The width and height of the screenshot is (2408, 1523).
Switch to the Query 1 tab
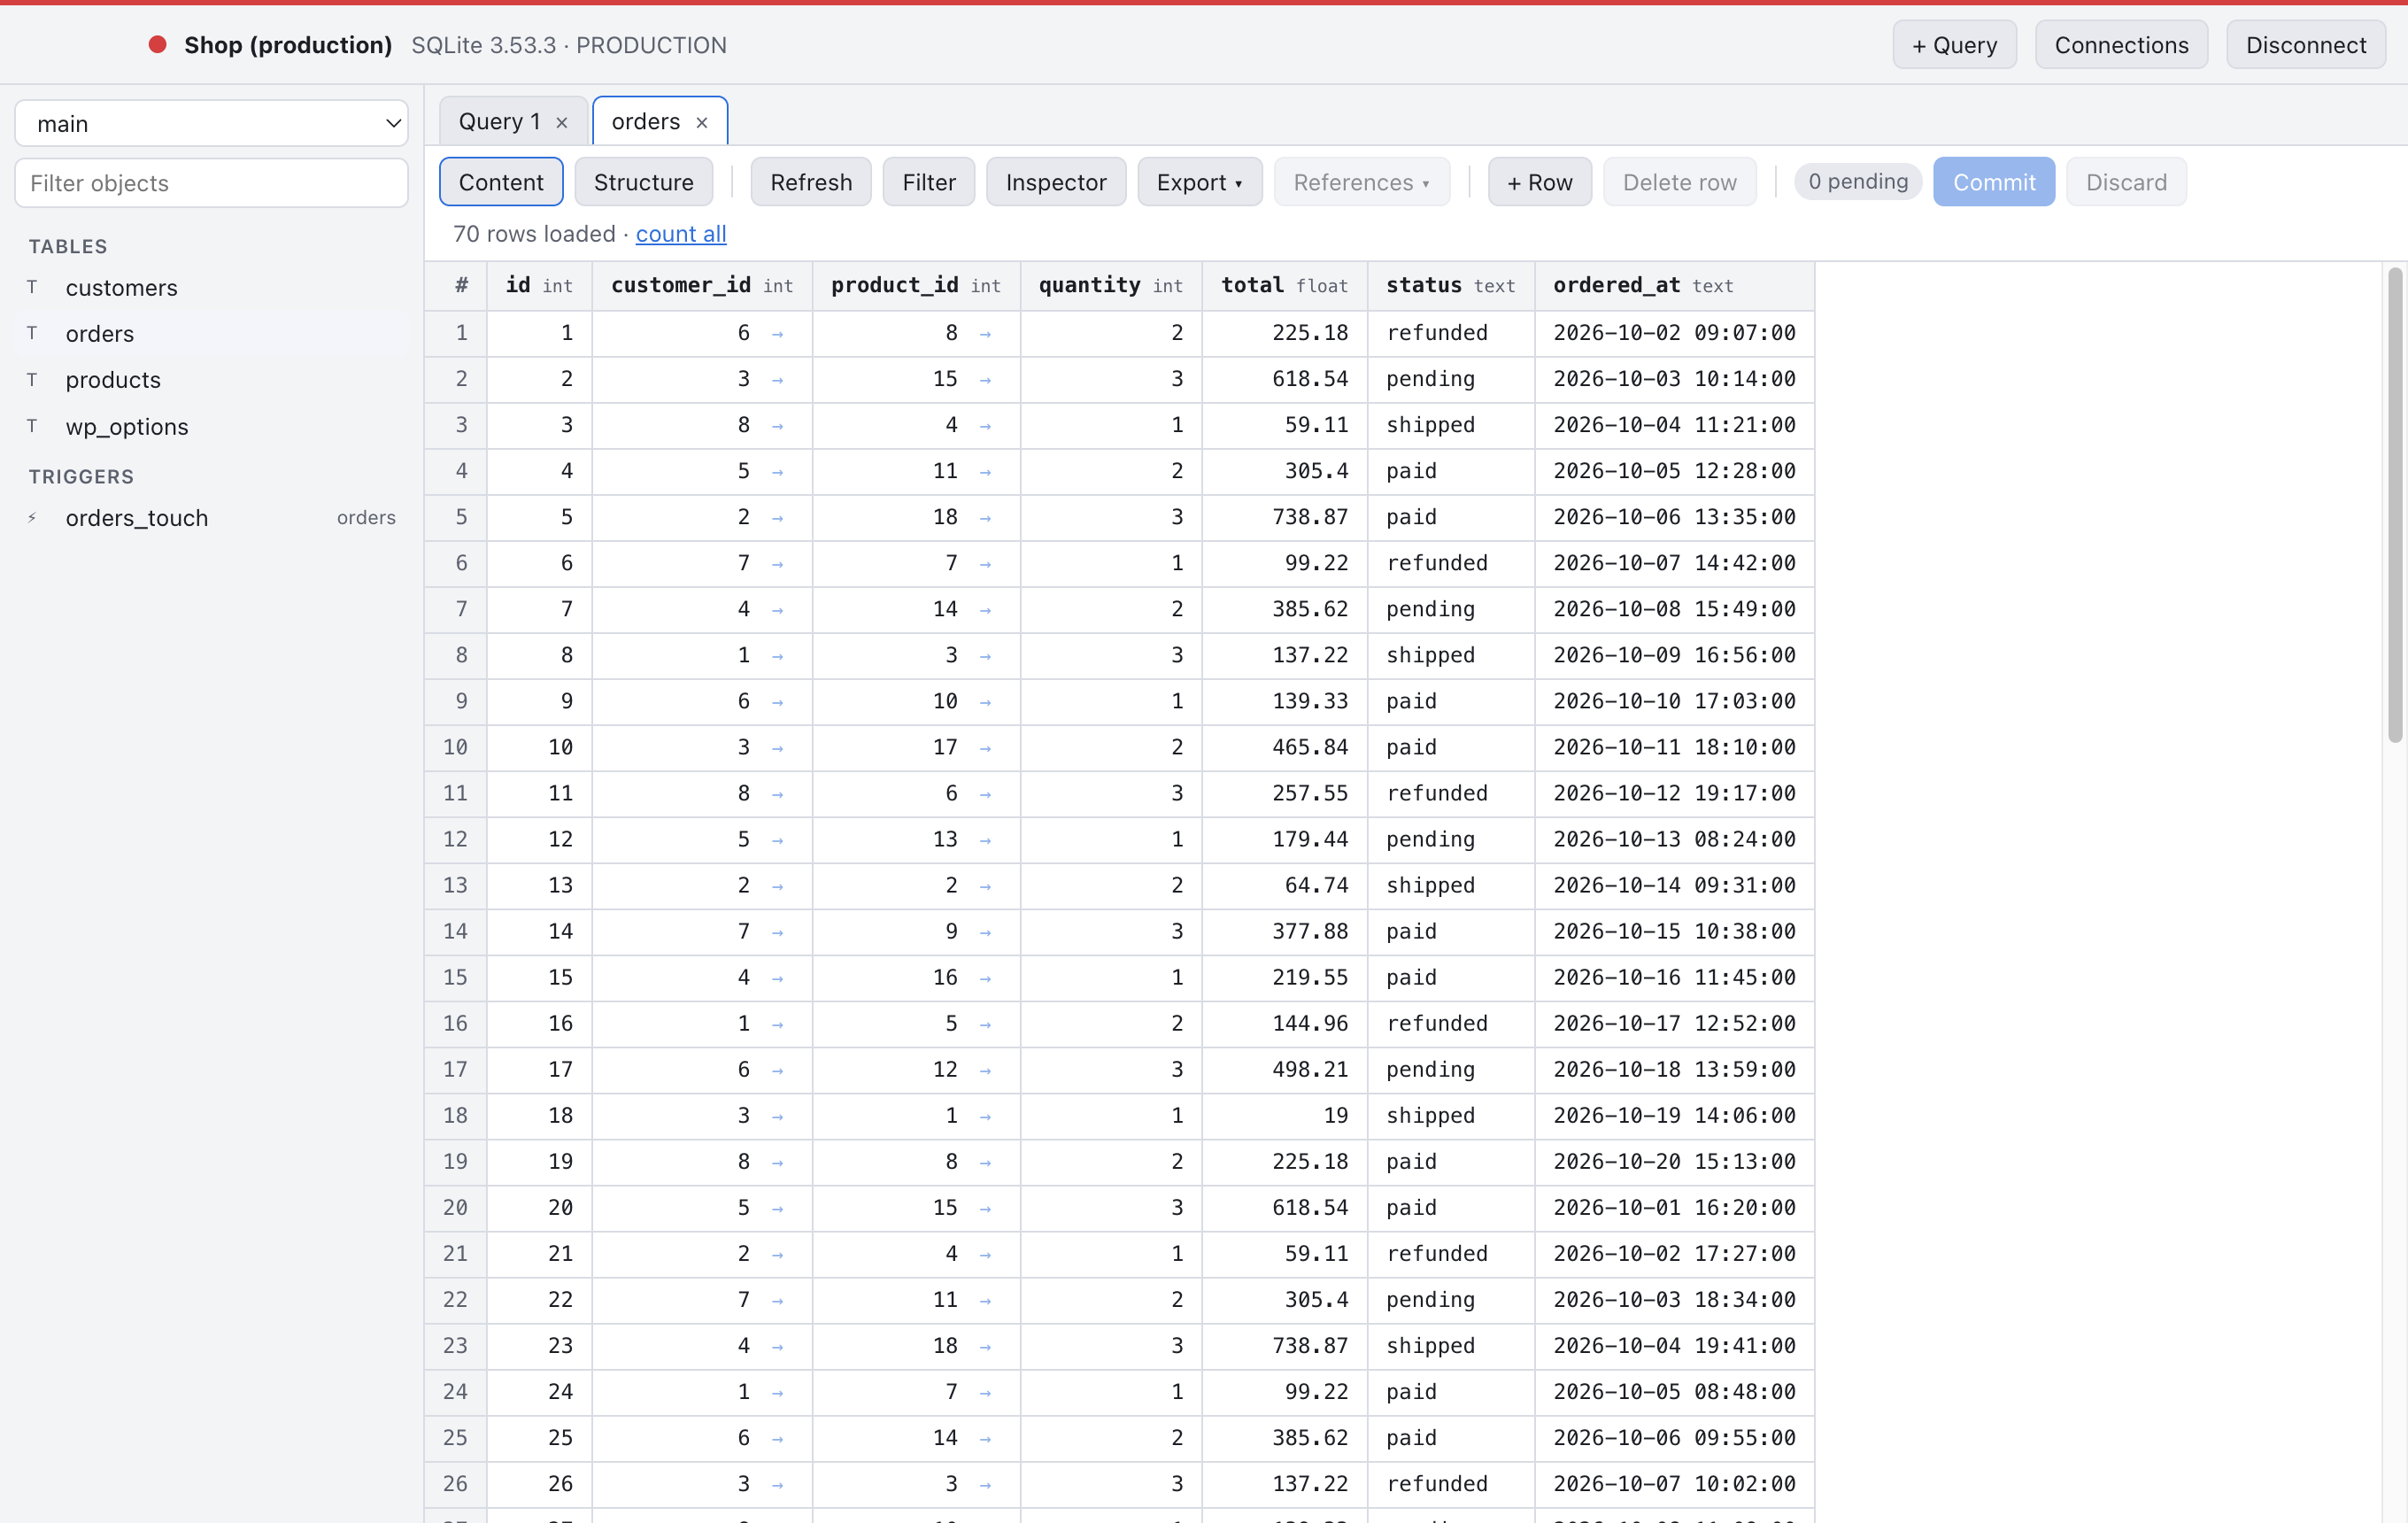(499, 122)
